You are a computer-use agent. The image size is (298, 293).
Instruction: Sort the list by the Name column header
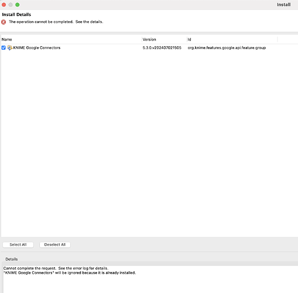(71, 39)
